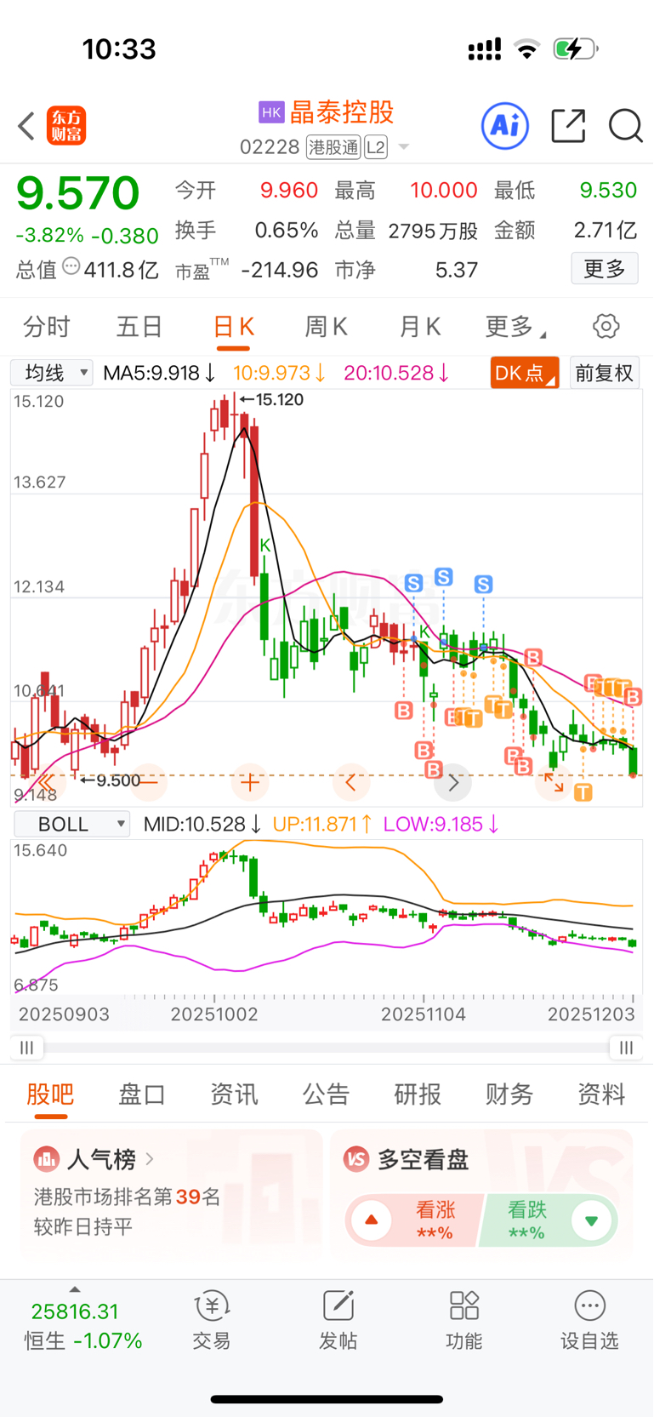Viewport: 654px width, 1417px height.
Task: Open the 均线 indicator dropdown
Action: click(52, 372)
